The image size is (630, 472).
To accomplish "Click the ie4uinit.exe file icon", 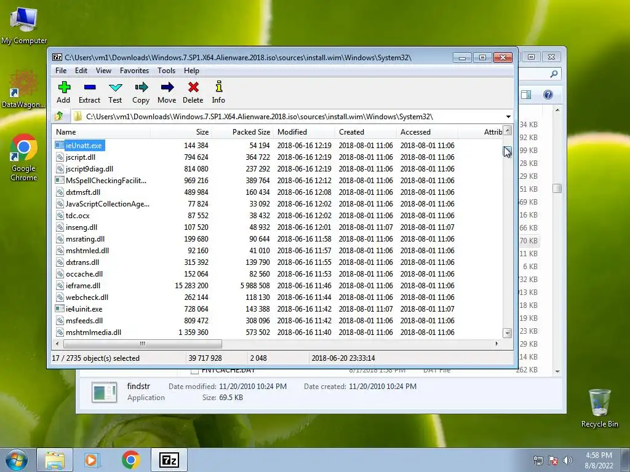I will point(60,309).
